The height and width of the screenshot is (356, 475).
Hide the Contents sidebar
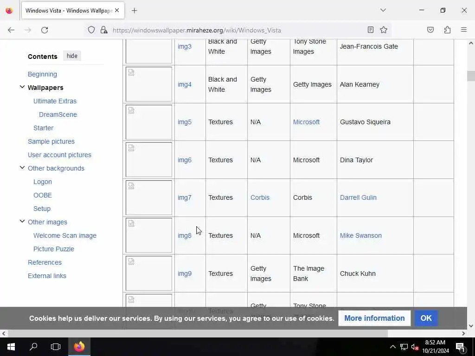click(x=72, y=56)
